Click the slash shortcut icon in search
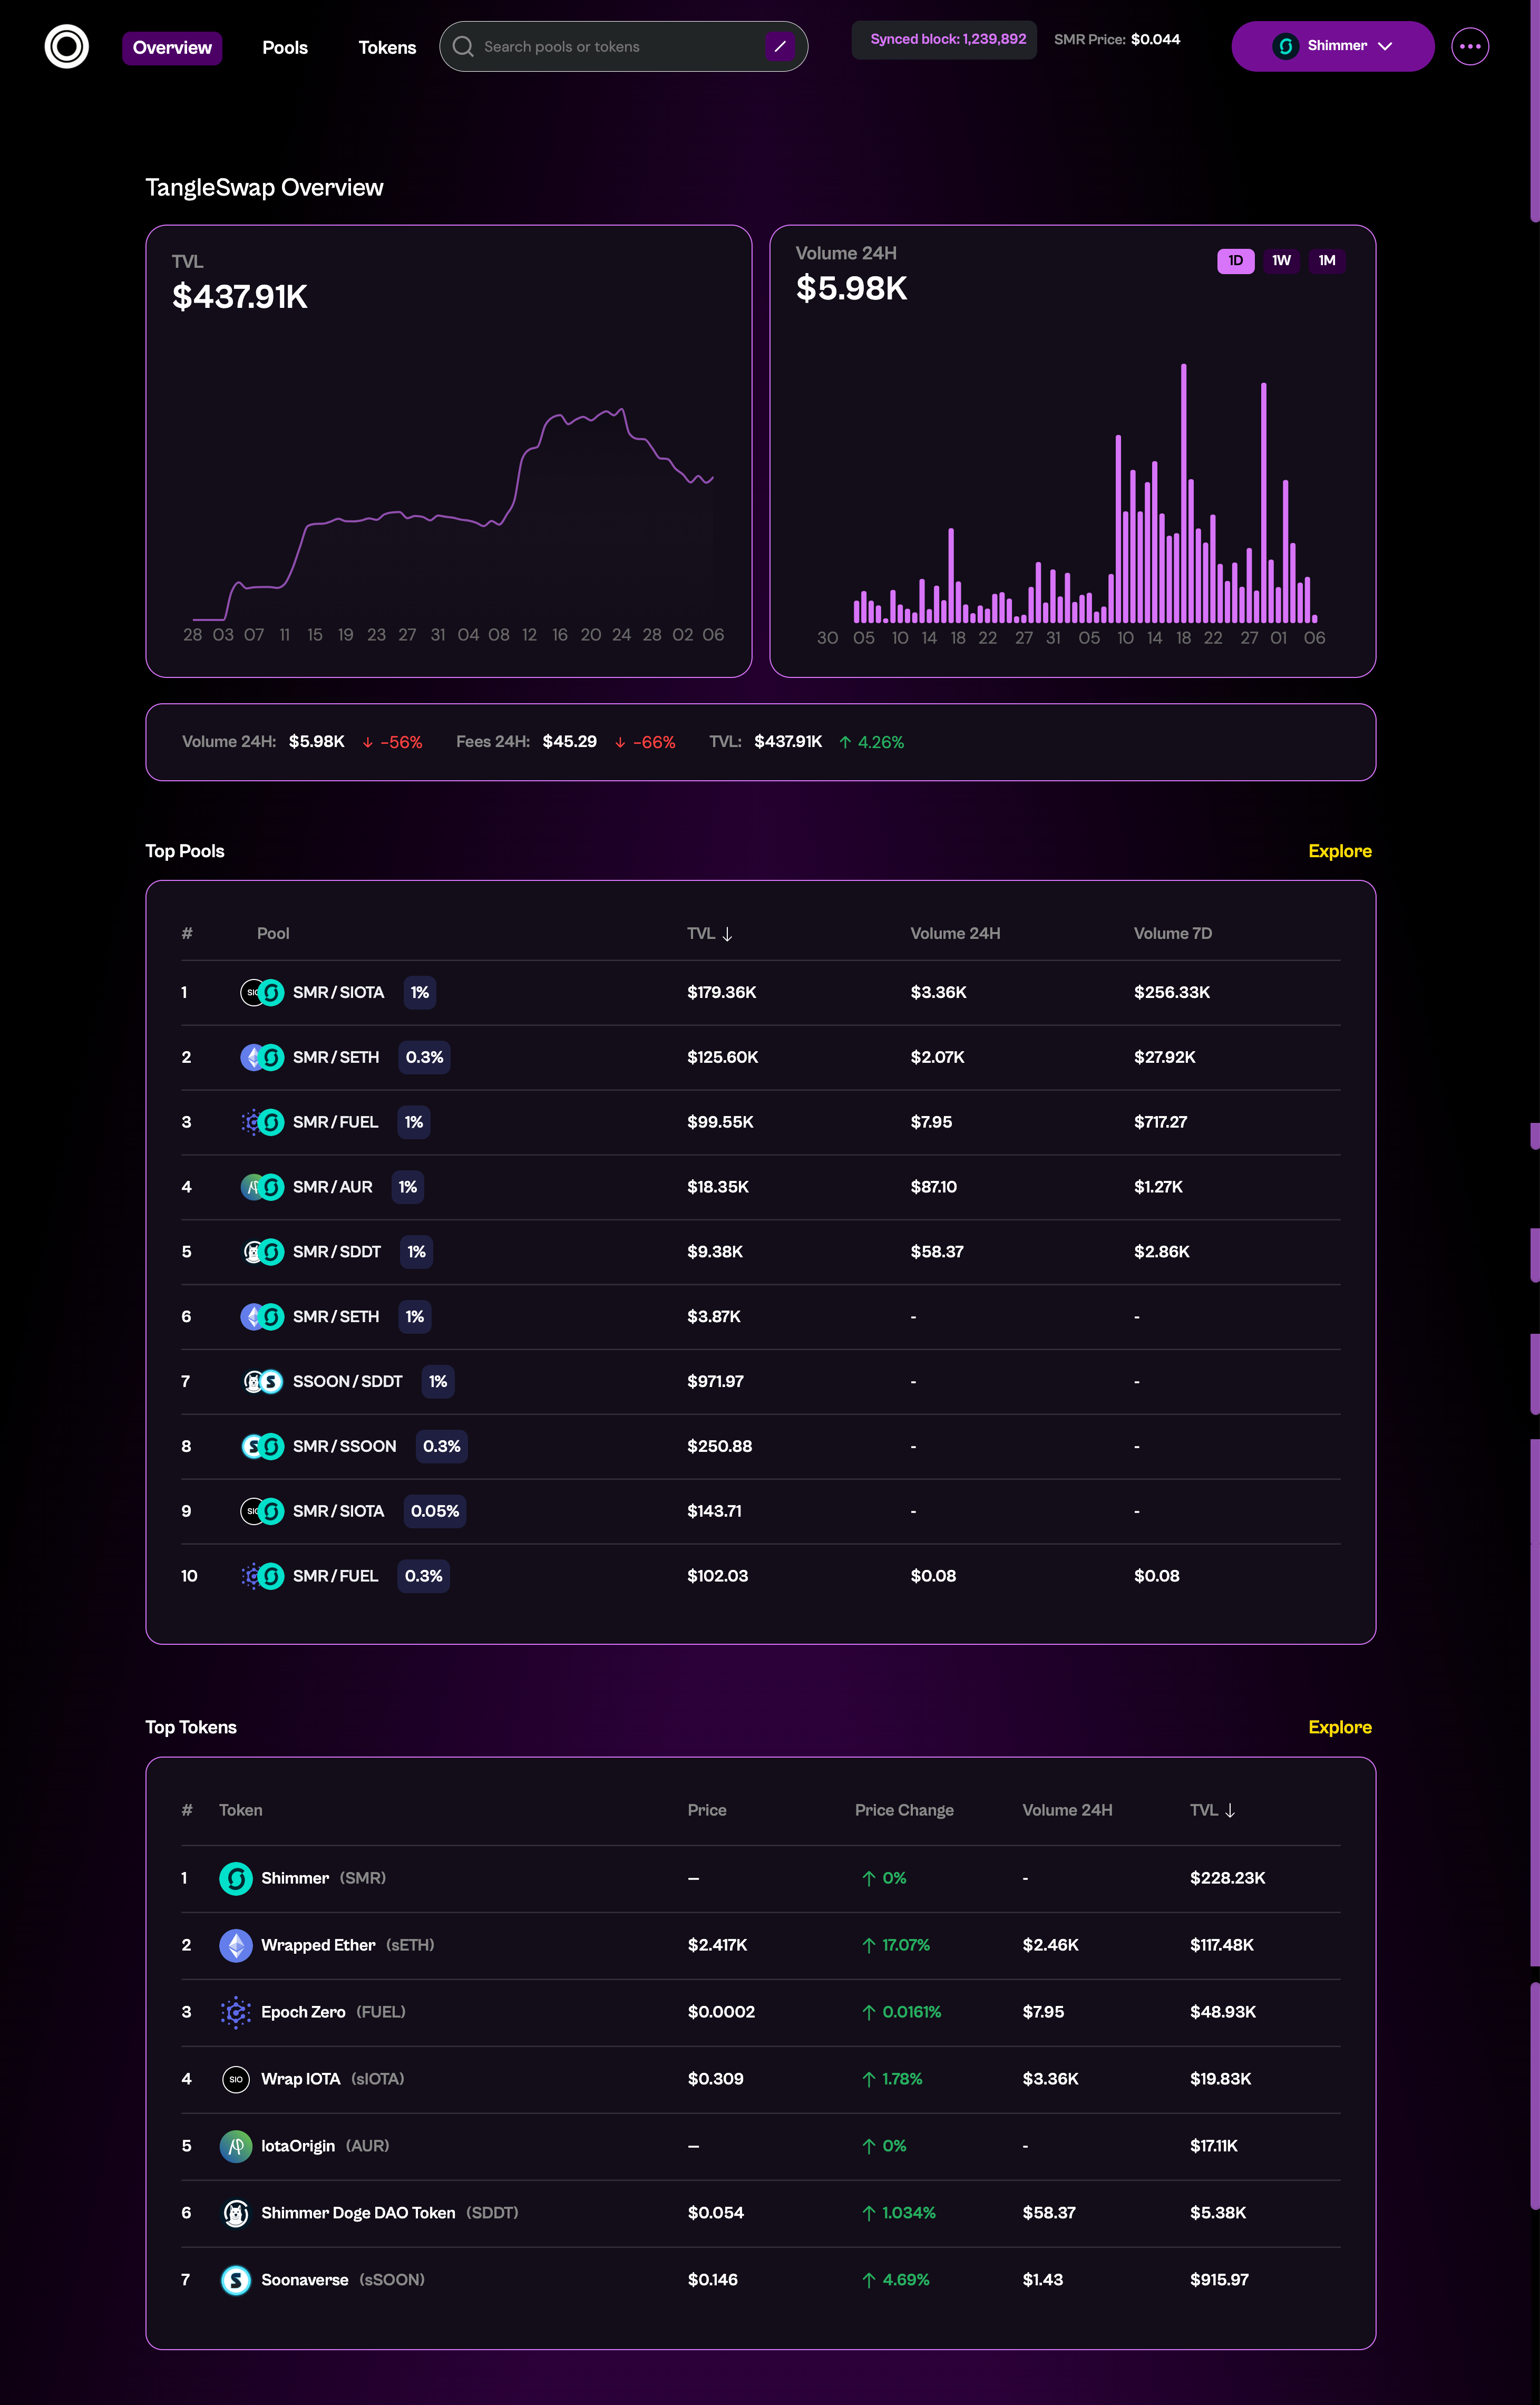This screenshot has width=1540, height=2405. coord(780,46)
